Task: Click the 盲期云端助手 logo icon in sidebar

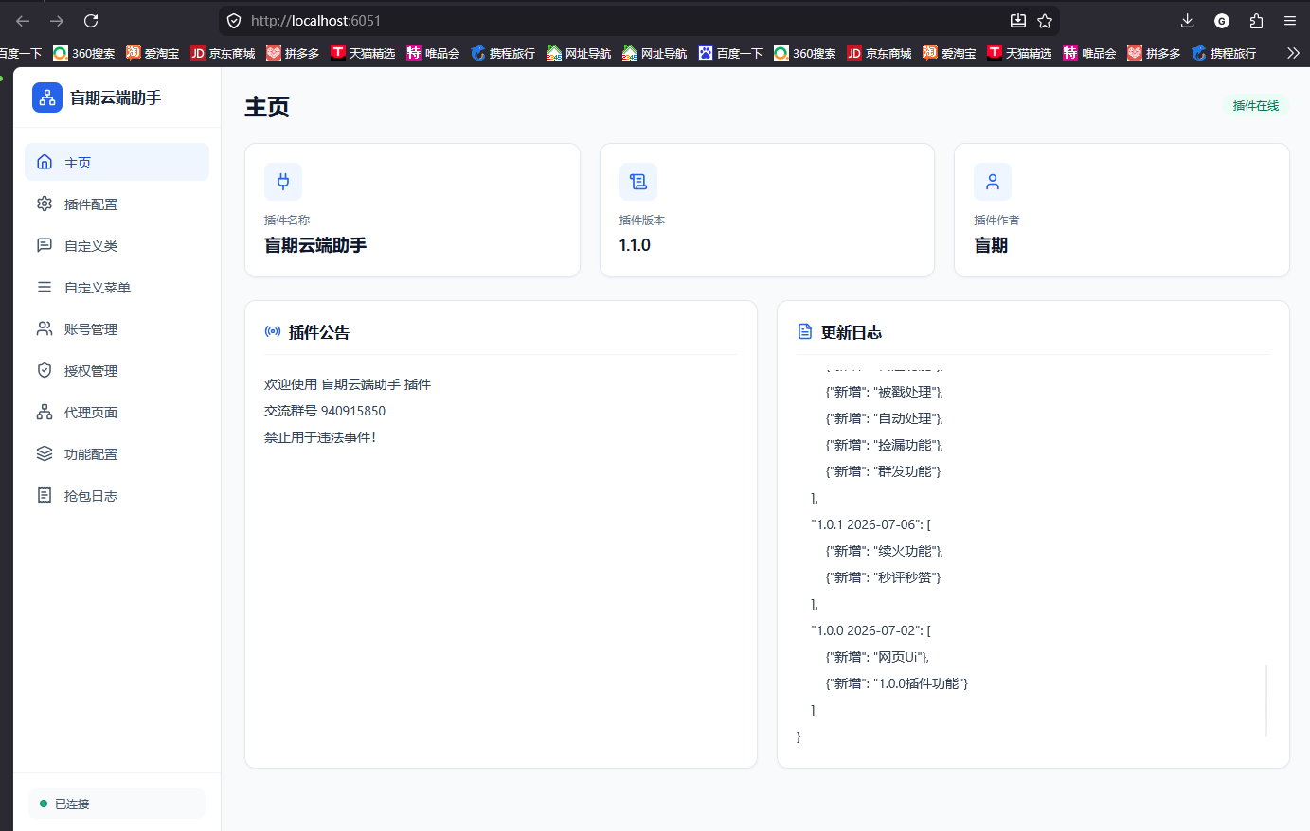Action: [x=47, y=97]
